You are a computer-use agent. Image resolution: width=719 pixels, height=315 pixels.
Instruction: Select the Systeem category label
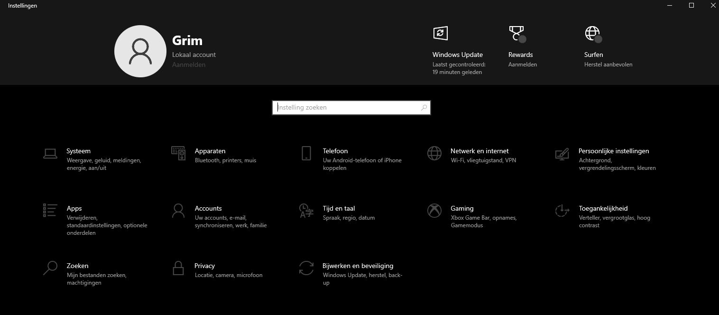coord(79,151)
